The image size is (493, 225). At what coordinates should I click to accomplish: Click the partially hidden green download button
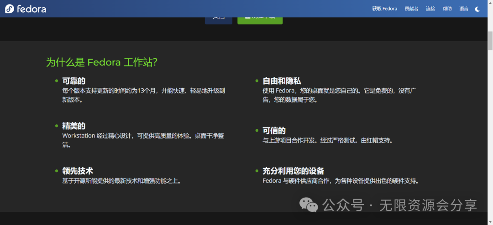(x=260, y=20)
